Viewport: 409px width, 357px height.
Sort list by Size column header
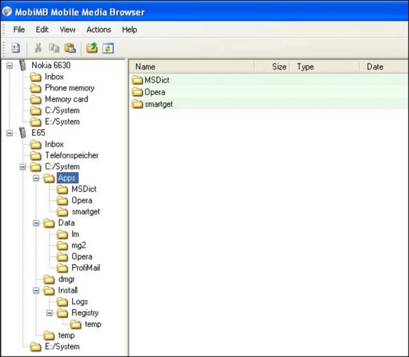point(272,67)
